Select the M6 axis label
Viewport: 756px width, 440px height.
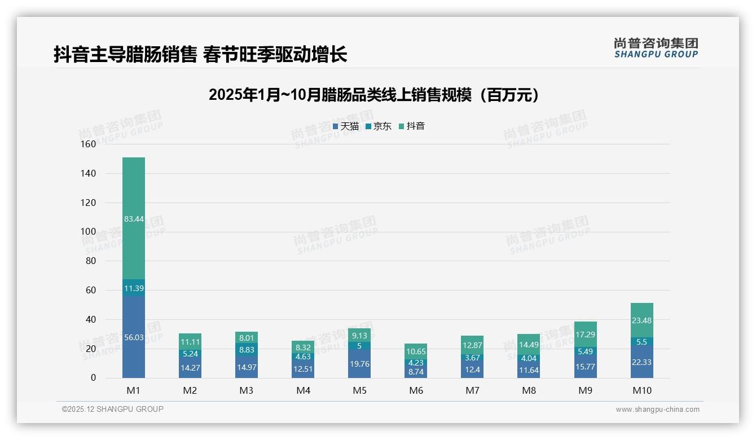(416, 390)
